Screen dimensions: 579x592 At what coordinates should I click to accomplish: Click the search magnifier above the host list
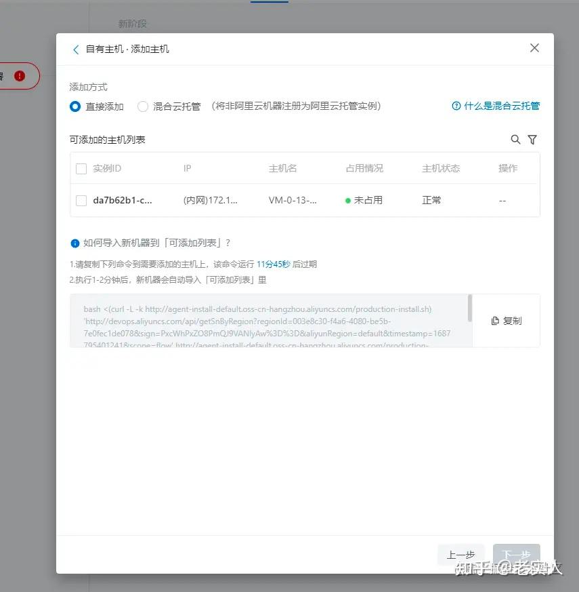pyautogui.click(x=515, y=140)
